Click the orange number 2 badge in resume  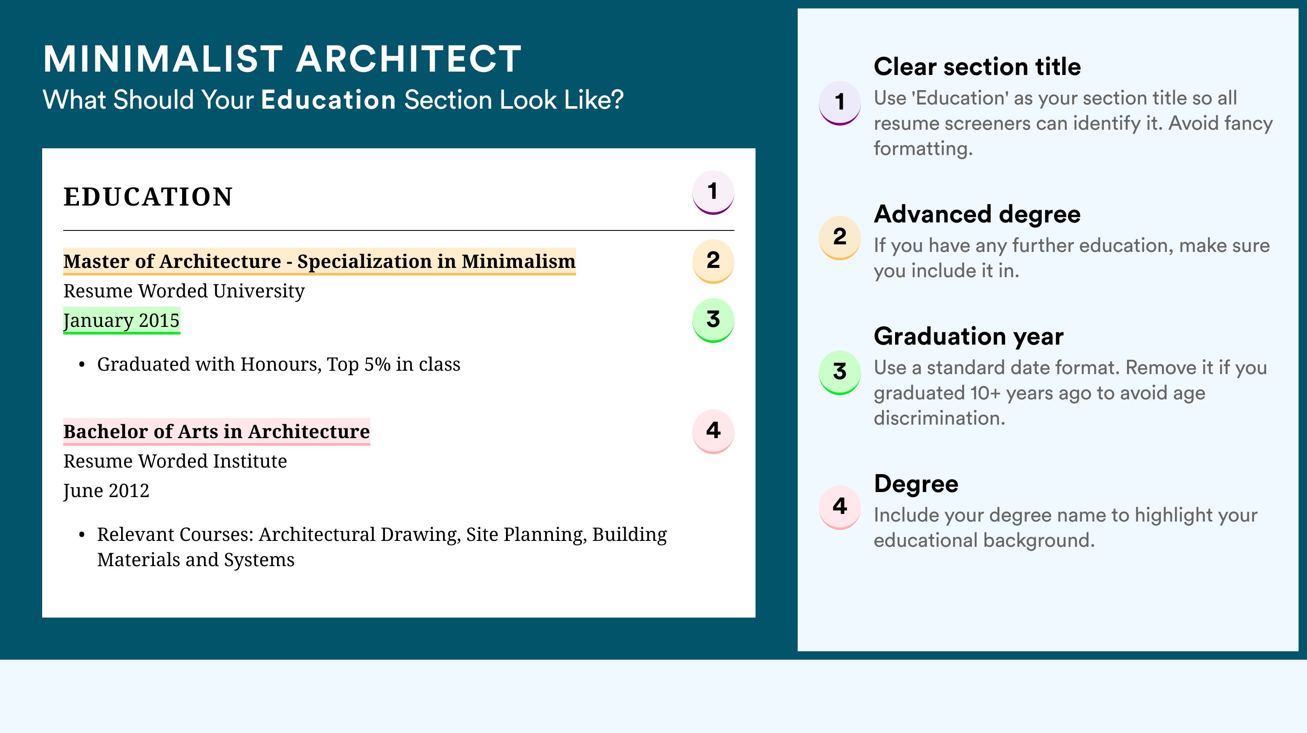click(x=713, y=261)
